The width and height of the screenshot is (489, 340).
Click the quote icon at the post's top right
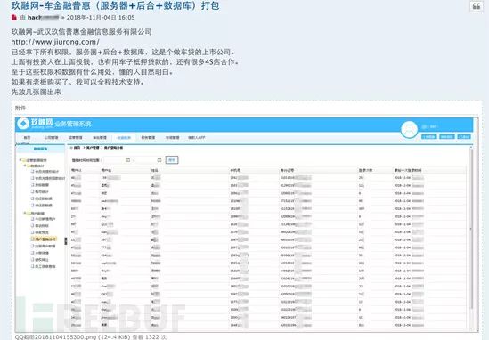pyautogui.click(x=476, y=6)
